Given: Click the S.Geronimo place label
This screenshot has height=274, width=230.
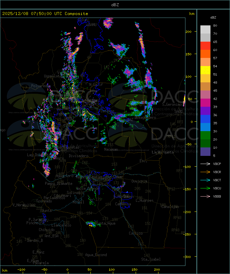Looking at the screenshot, I should click(172, 104).
